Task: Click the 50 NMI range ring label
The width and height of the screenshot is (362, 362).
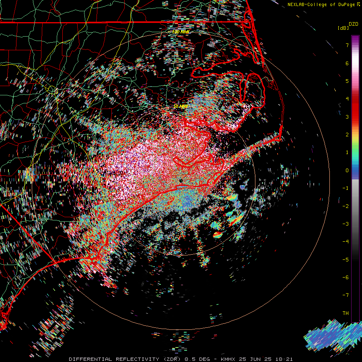Action: (x=181, y=107)
